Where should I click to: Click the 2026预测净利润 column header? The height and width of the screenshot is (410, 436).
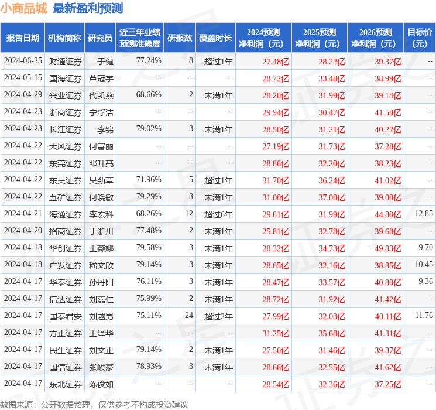(x=376, y=38)
